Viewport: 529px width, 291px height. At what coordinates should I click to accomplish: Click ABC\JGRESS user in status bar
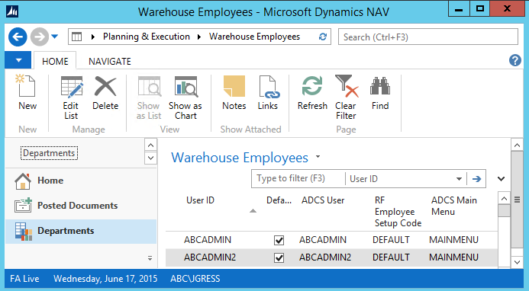coord(195,279)
